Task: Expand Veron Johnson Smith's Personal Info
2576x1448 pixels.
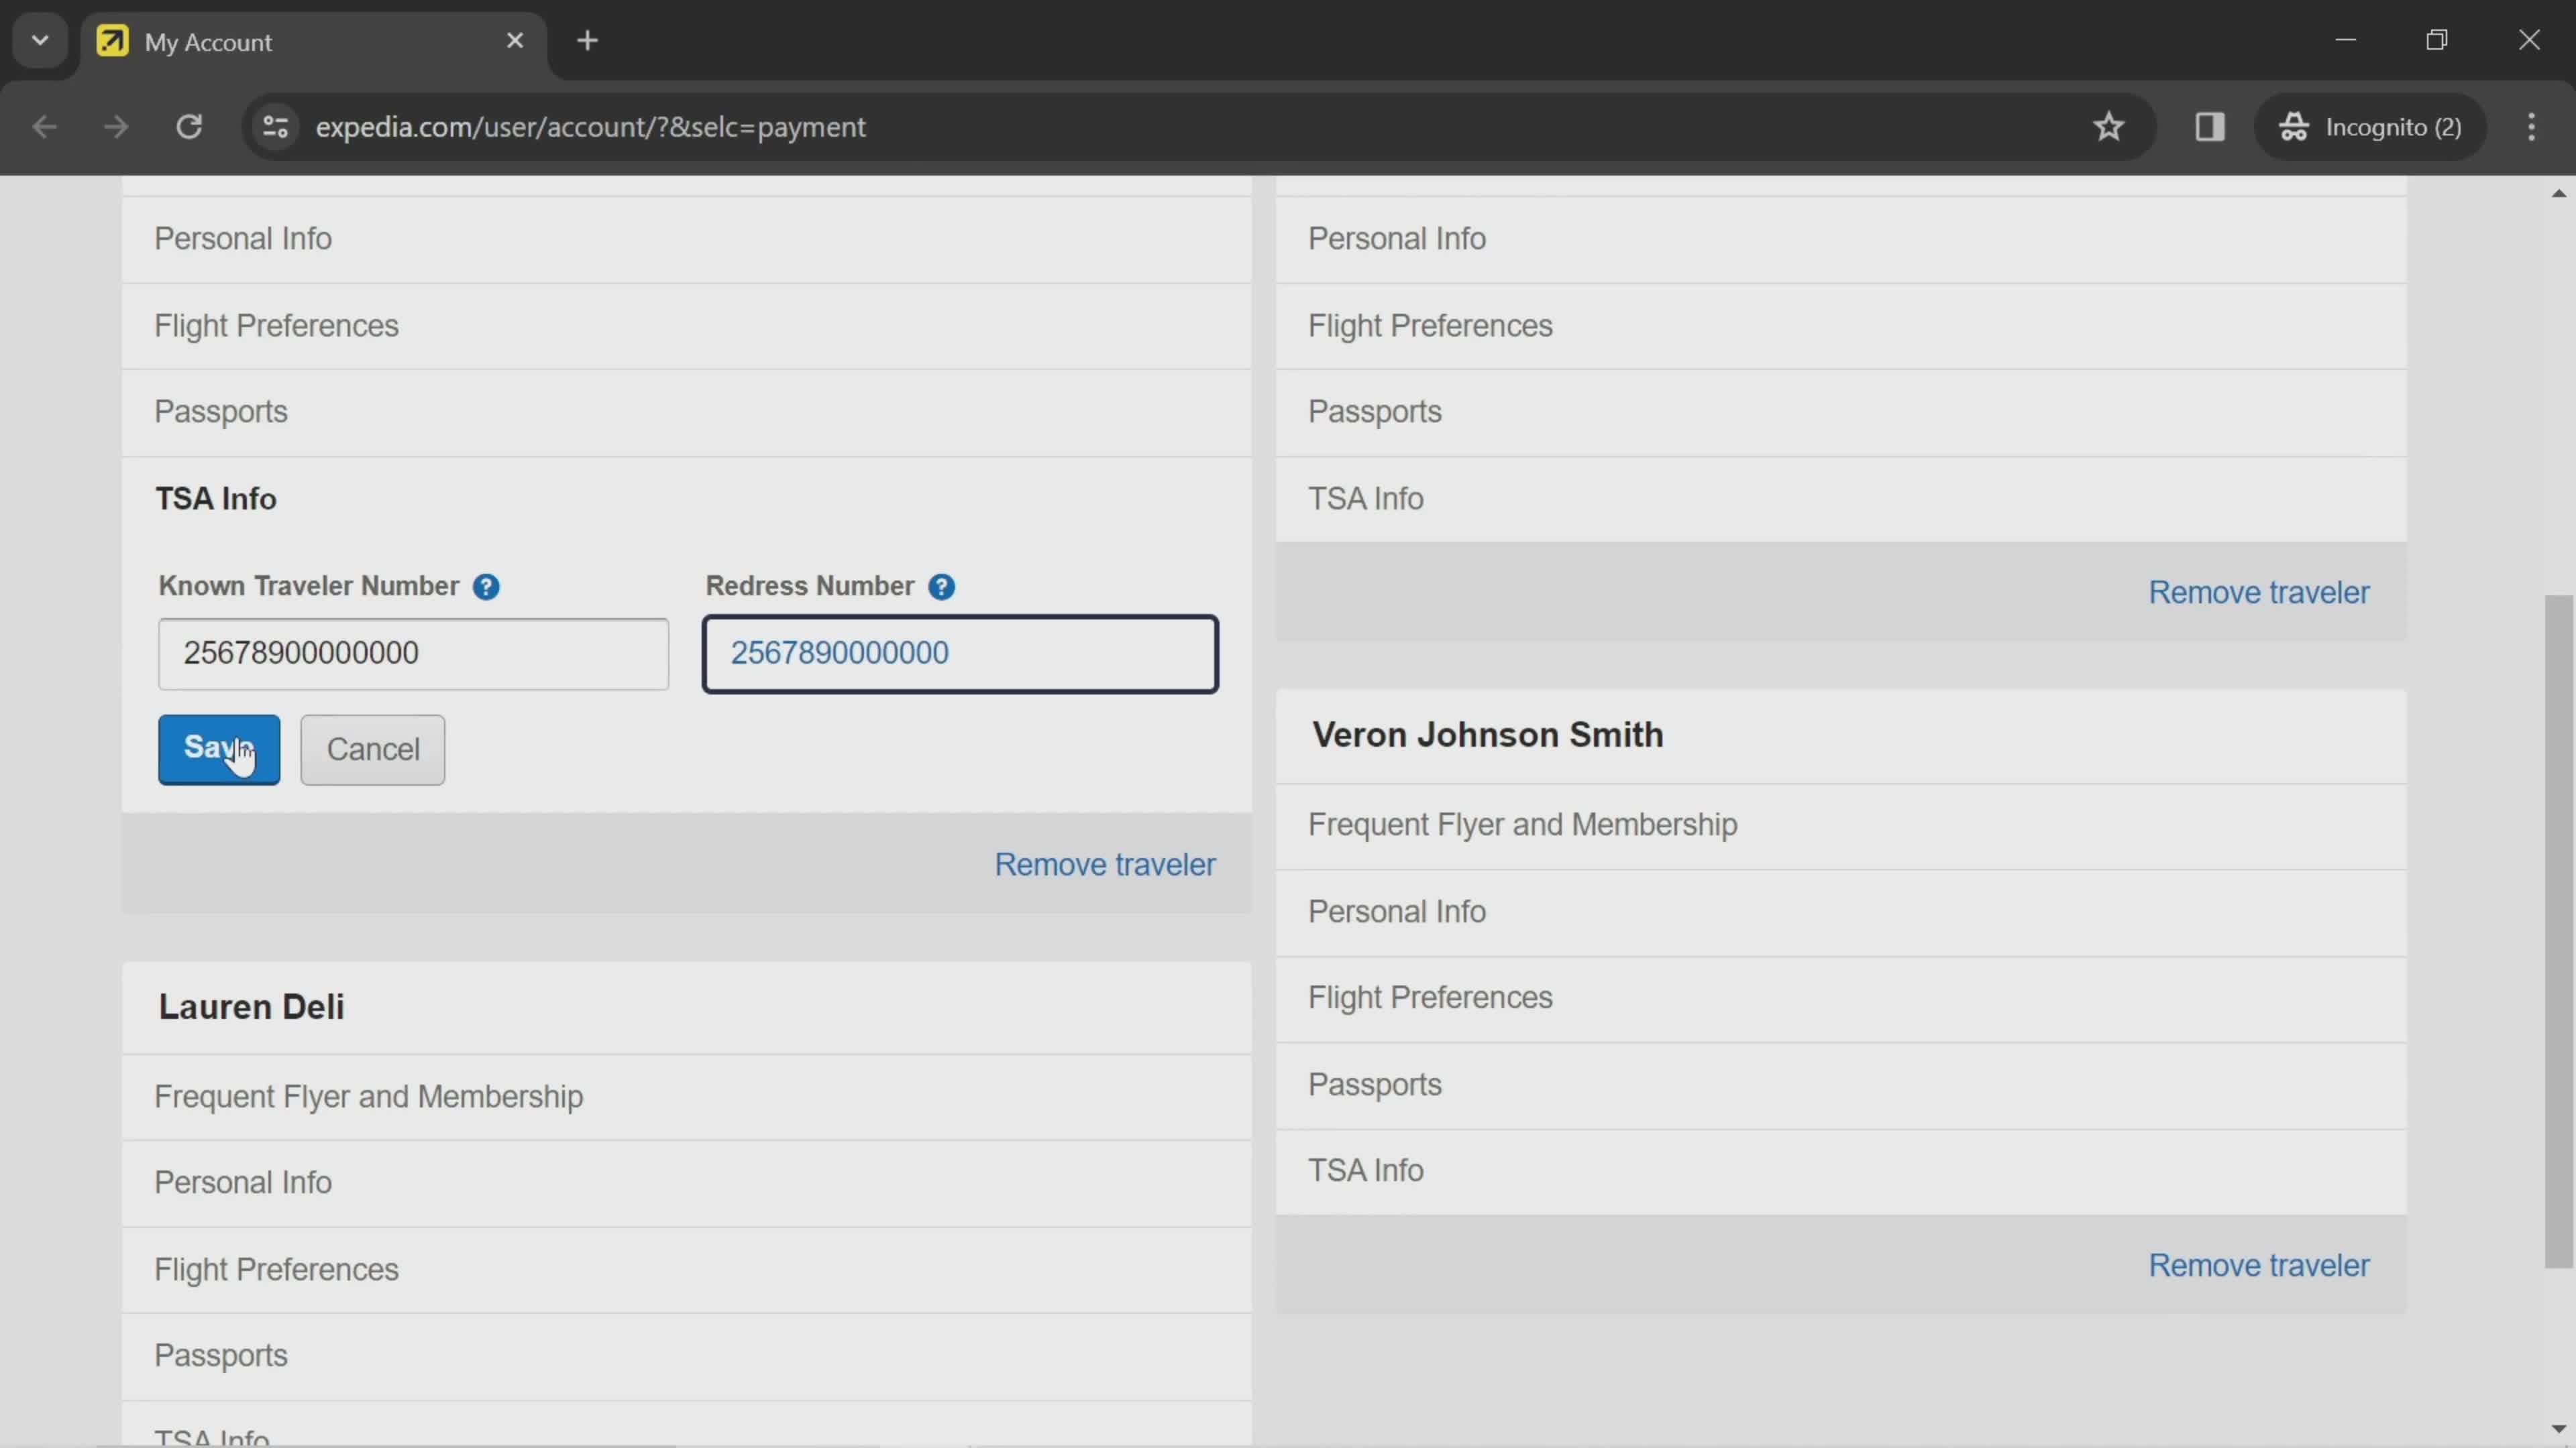Action: point(1841,912)
